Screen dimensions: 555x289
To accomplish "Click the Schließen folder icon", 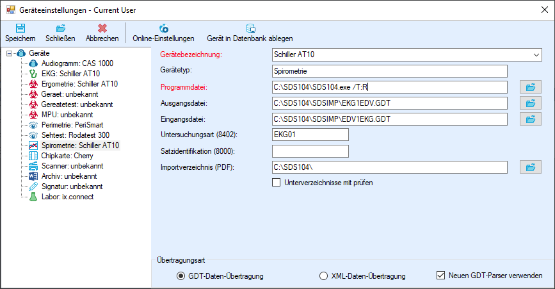I will pyautogui.click(x=61, y=28).
